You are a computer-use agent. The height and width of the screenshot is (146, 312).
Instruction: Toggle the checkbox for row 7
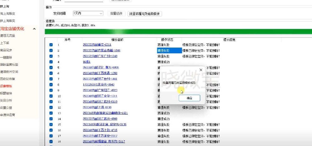click(x=51, y=79)
